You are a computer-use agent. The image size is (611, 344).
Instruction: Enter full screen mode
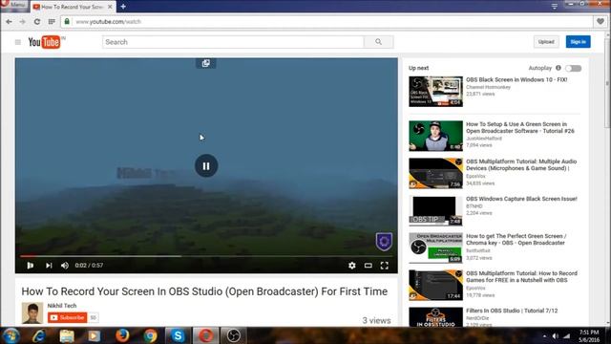(384, 266)
